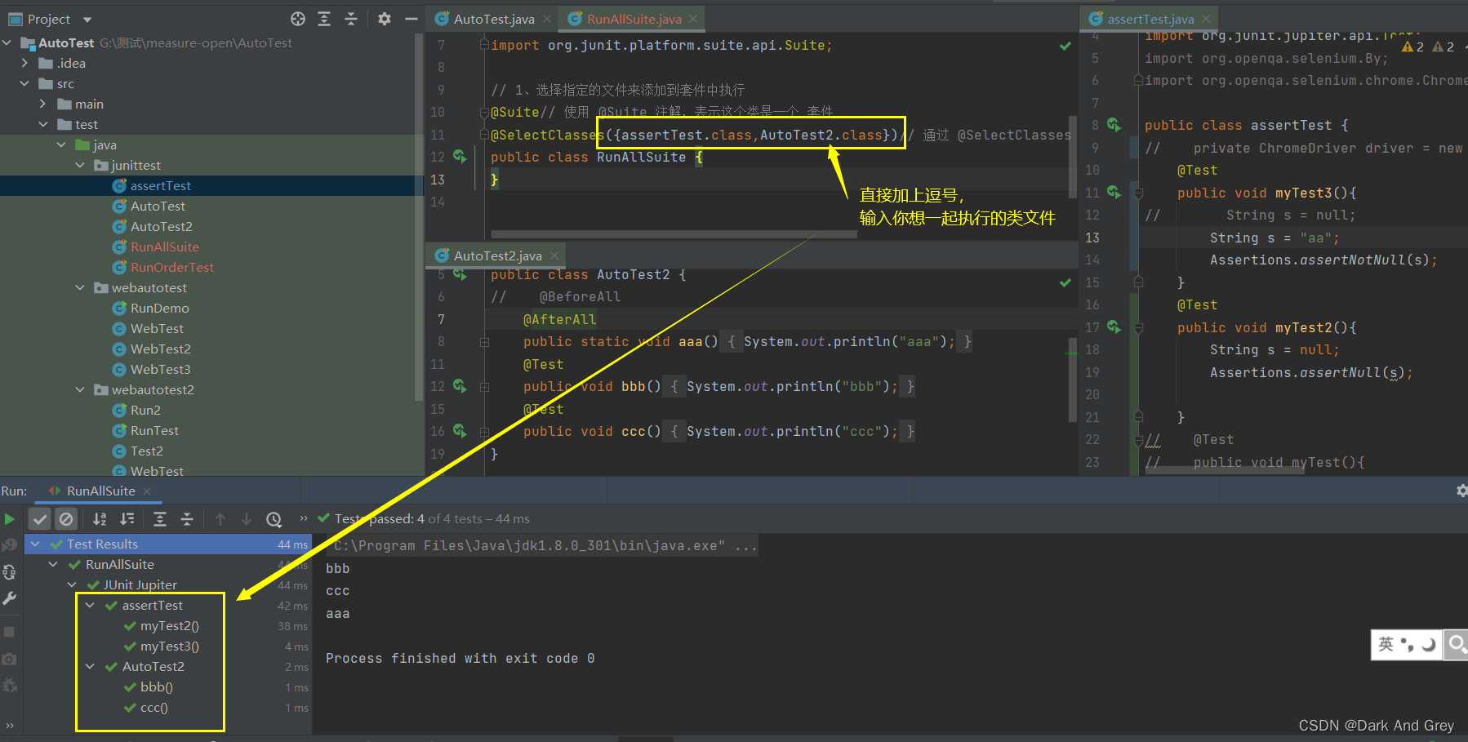The image size is (1468, 742).
Task: Select WebTest3 class in project tree
Action: click(160, 369)
